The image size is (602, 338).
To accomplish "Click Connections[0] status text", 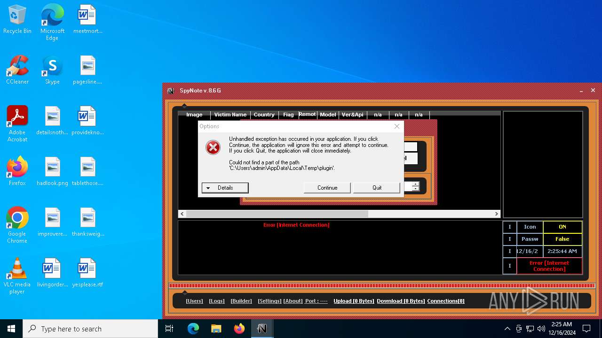I will [446, 301].
